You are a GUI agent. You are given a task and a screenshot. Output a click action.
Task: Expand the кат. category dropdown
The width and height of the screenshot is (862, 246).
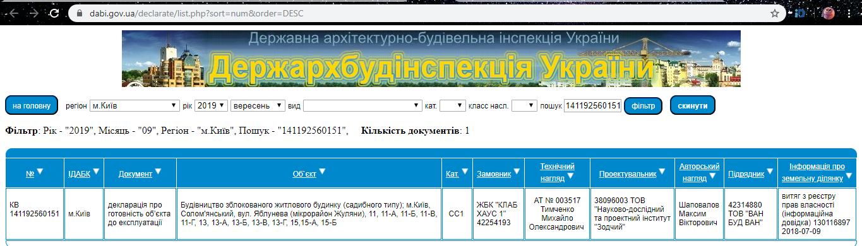point(452,105)
